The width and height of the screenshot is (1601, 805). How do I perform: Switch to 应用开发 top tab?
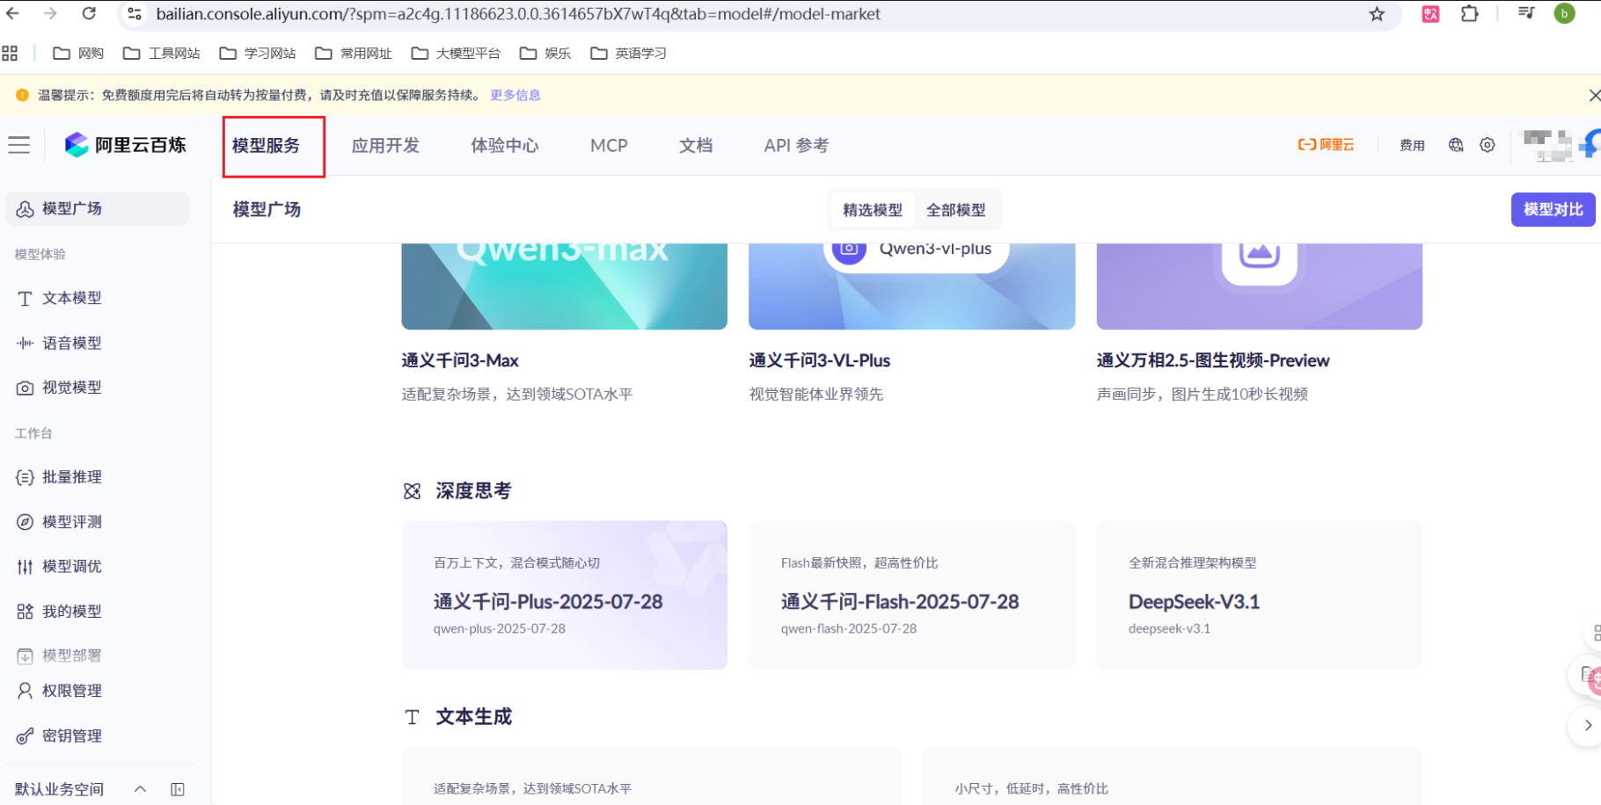pos(385,146)
